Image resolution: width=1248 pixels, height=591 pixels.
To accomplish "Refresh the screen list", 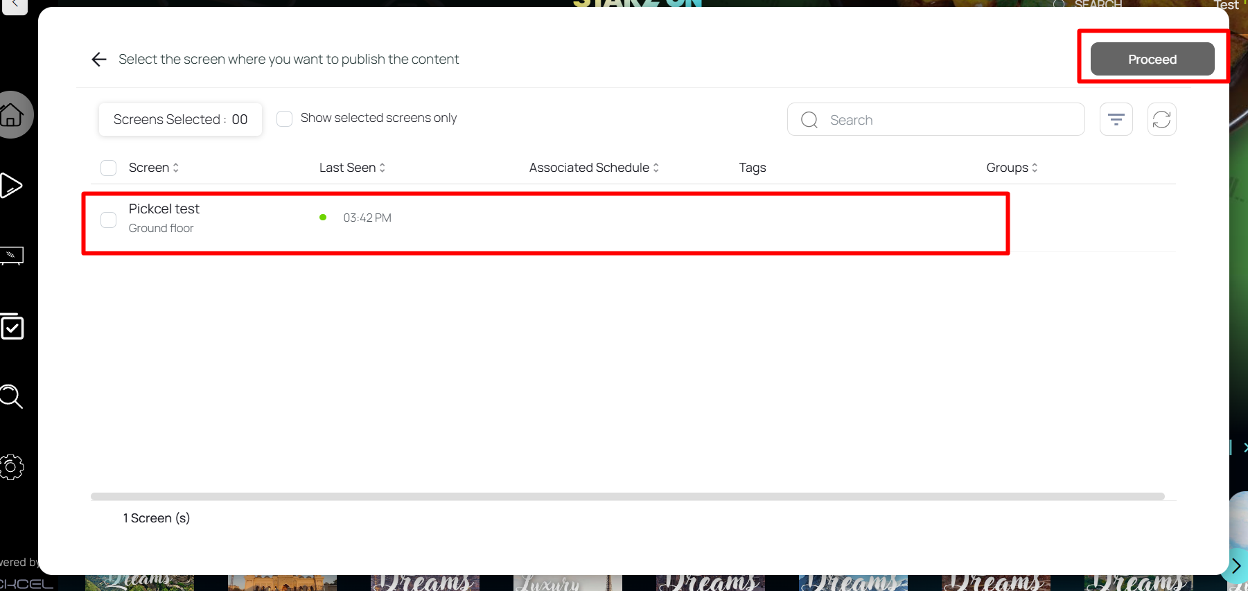I will 1161,119.
